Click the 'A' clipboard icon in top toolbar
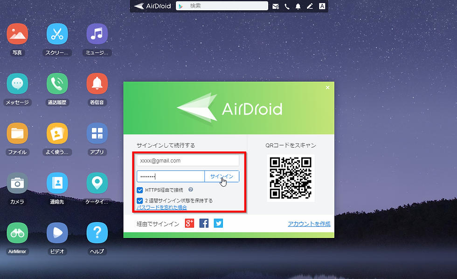Viewport: 457px width, 279px height. click(322, 6)
